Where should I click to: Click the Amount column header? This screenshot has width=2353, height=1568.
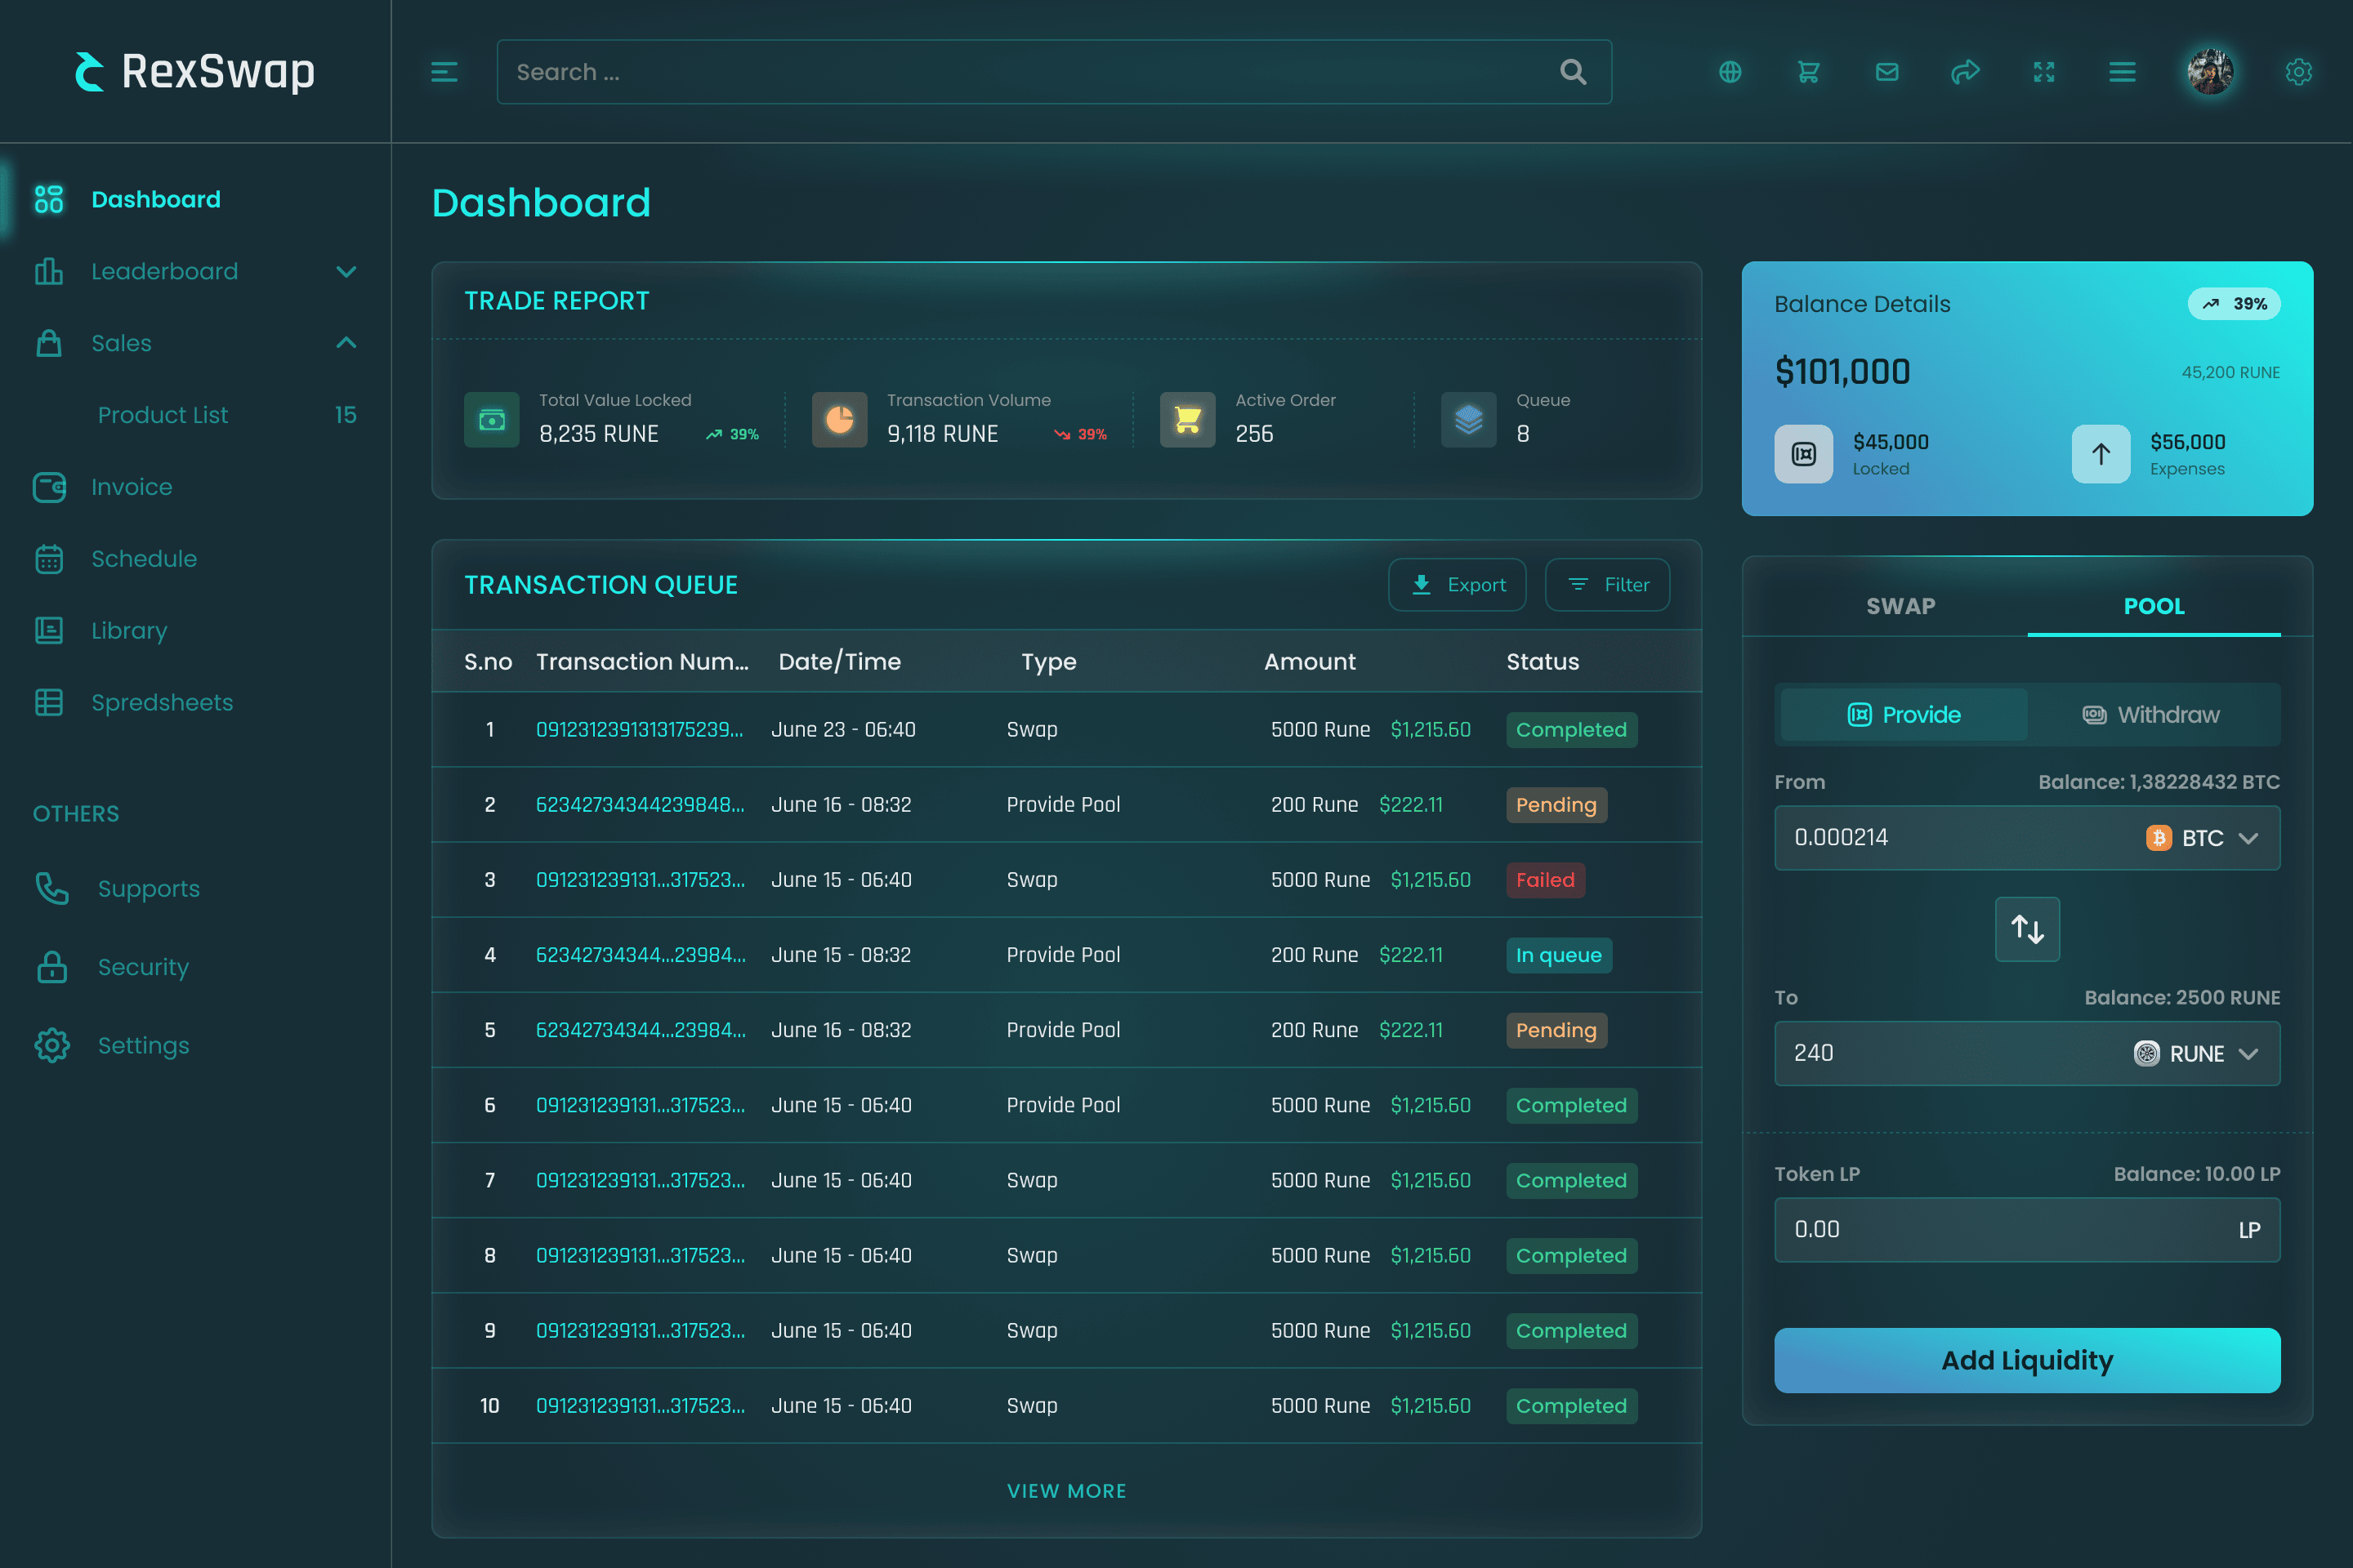[1310, 661]
